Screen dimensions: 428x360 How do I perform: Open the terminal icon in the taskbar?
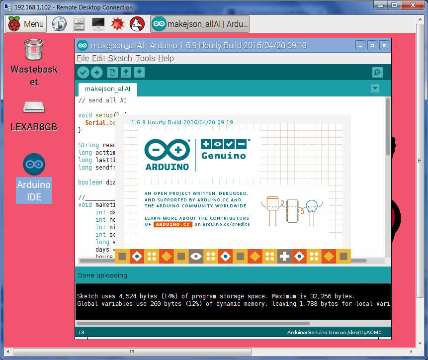coord(98,23)
